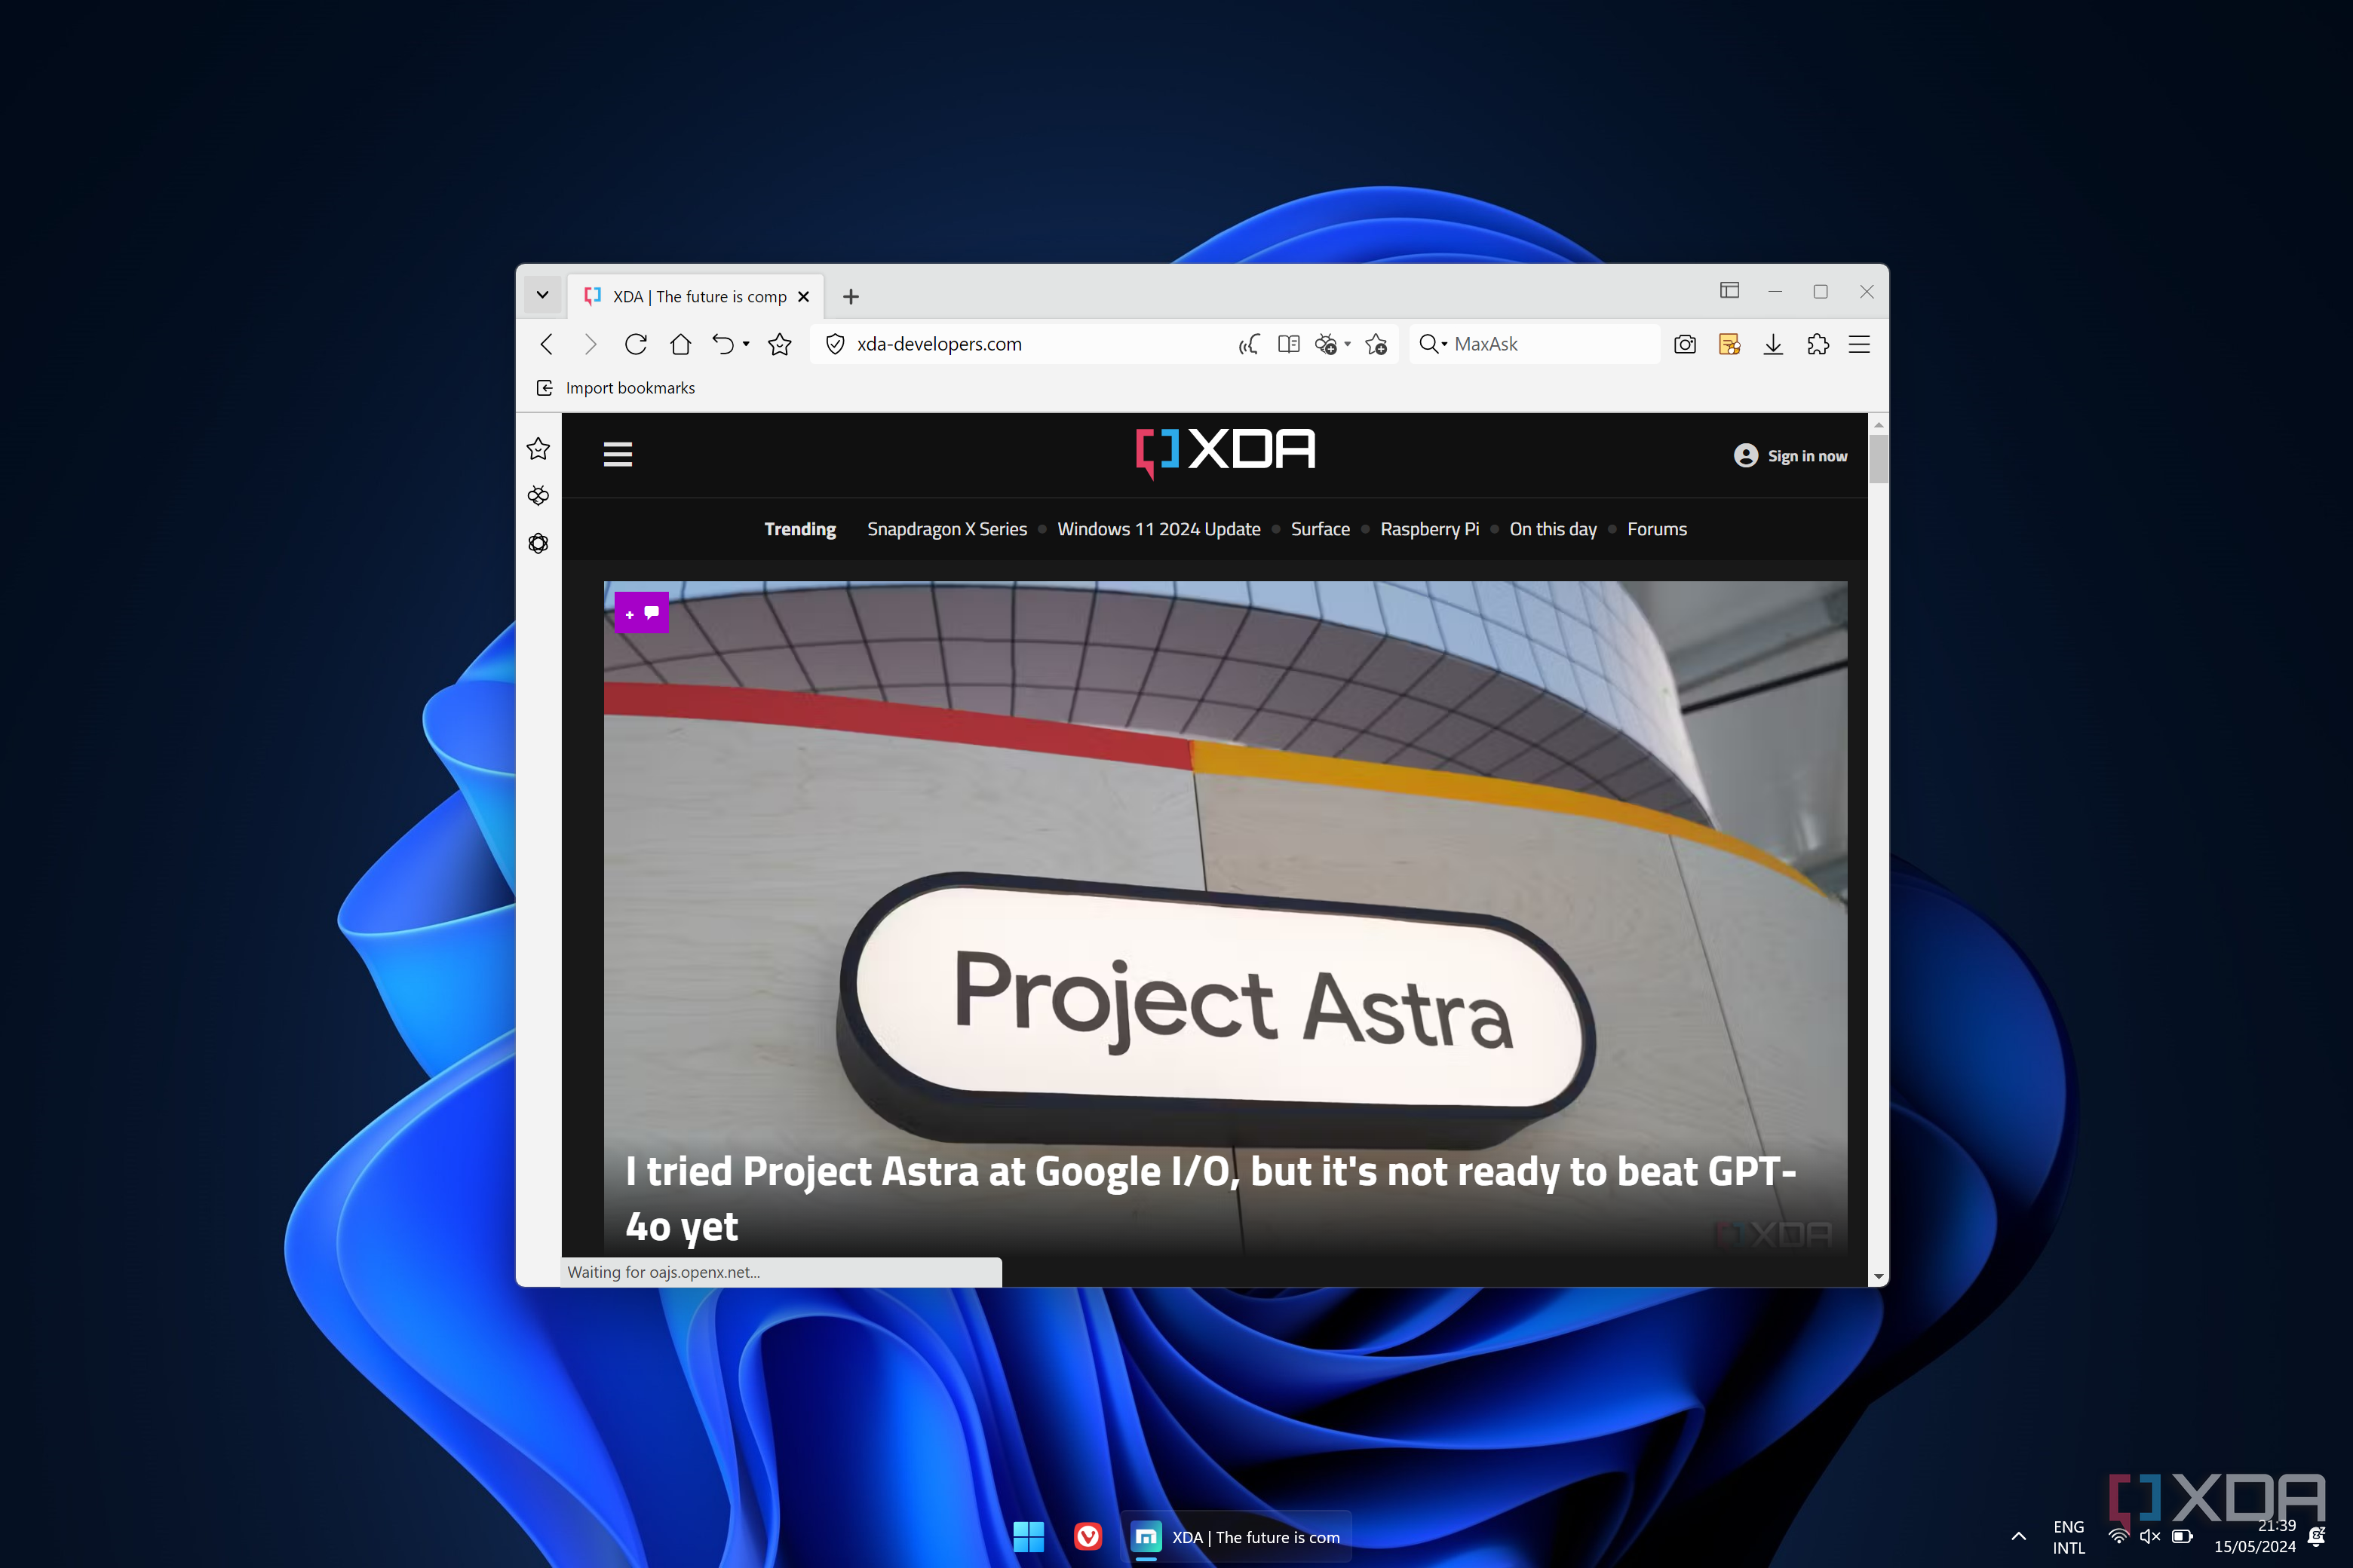The width and height of the screenshot is (2353, 1568).
Task: Go forward with the forward arrow
Action: [591, 344]
